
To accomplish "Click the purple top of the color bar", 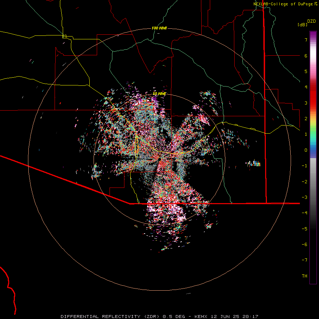I will tap(313, 34).
